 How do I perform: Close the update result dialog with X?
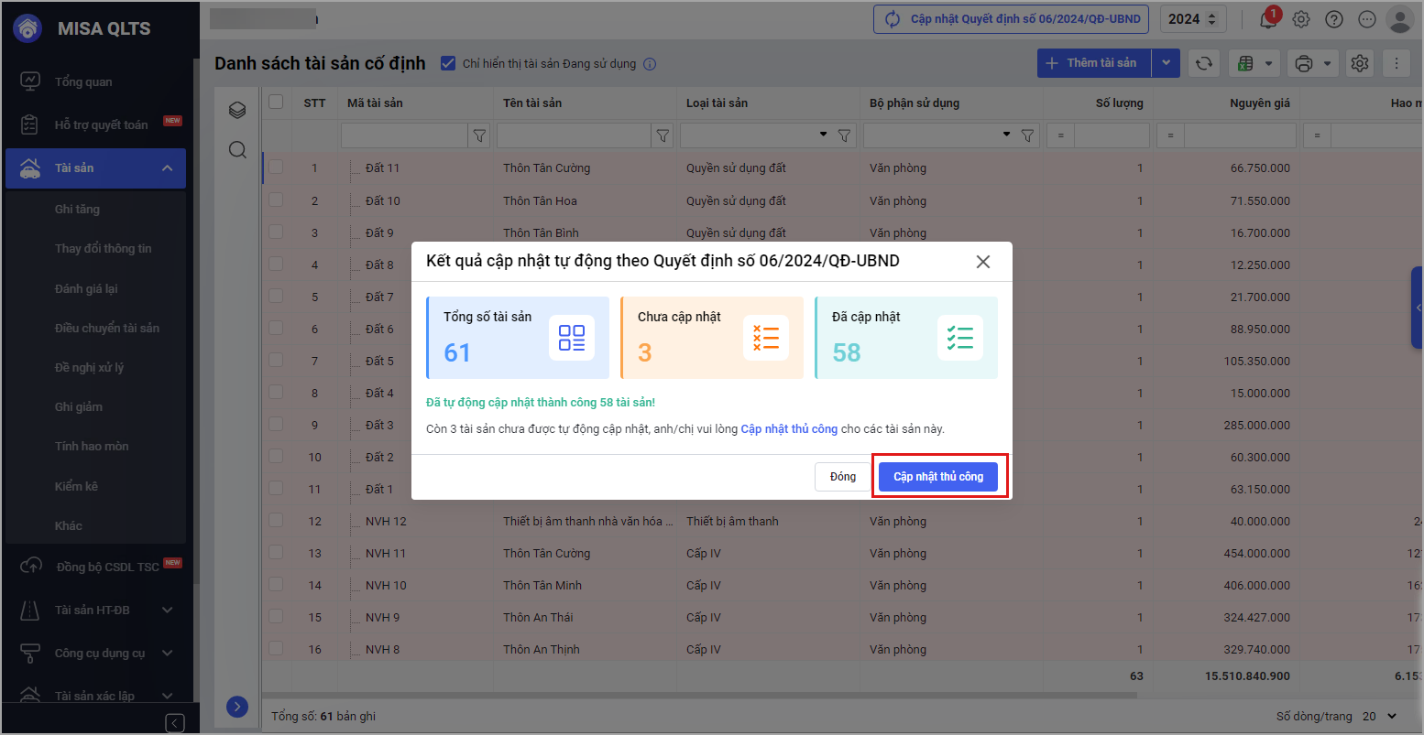[x=983, y=262]
